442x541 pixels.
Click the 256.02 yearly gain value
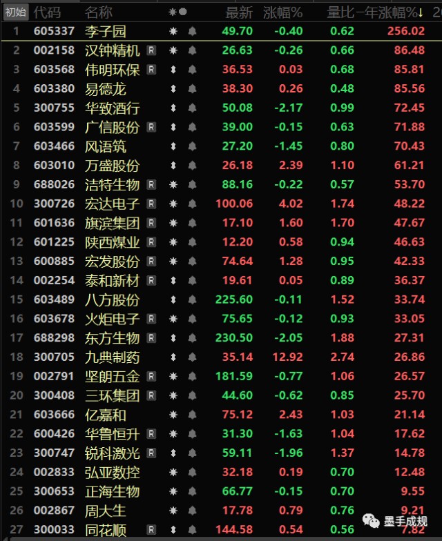[x=406, y=32]
